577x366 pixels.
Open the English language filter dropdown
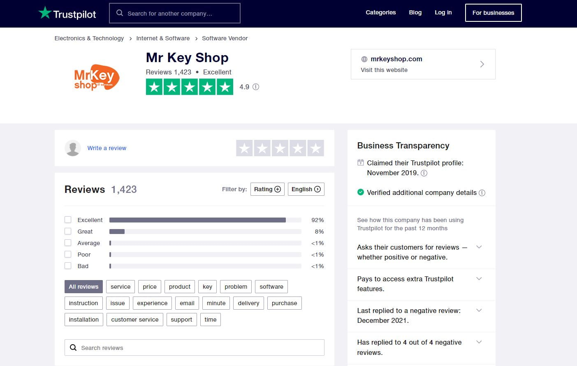click(x=306, y=189)
